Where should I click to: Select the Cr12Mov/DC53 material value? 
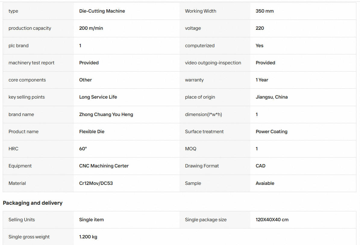96,183
